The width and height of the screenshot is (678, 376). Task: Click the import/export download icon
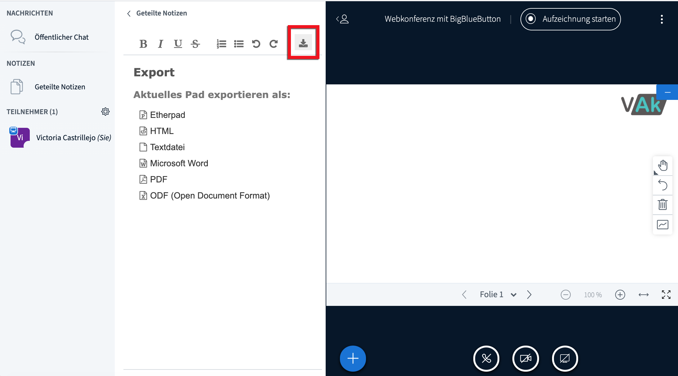pyautogui.click(x=303, y=43)
